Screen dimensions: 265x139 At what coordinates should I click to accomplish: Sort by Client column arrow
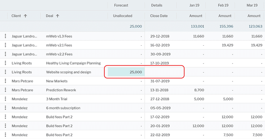[x=25, y=16]
